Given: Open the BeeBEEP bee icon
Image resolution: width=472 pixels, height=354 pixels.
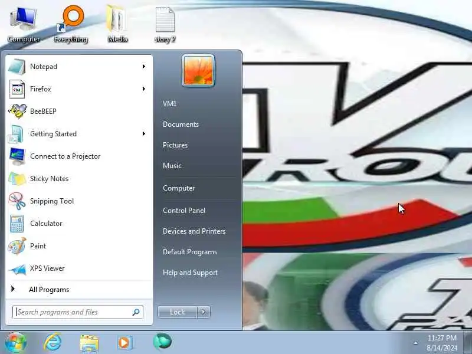Looking at the screenshot, I should point(17,112).
